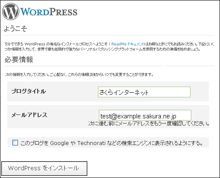This screenshot has width=220, height=178.
Task: Click the 次の情報を入力してください instruction text
Action: tap(79, 75)
